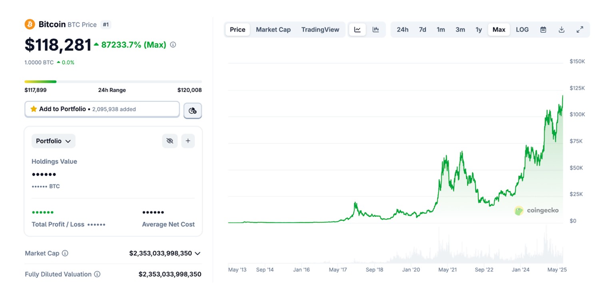
Task: Click the $150K y-axis label
Action: (577, 62)
